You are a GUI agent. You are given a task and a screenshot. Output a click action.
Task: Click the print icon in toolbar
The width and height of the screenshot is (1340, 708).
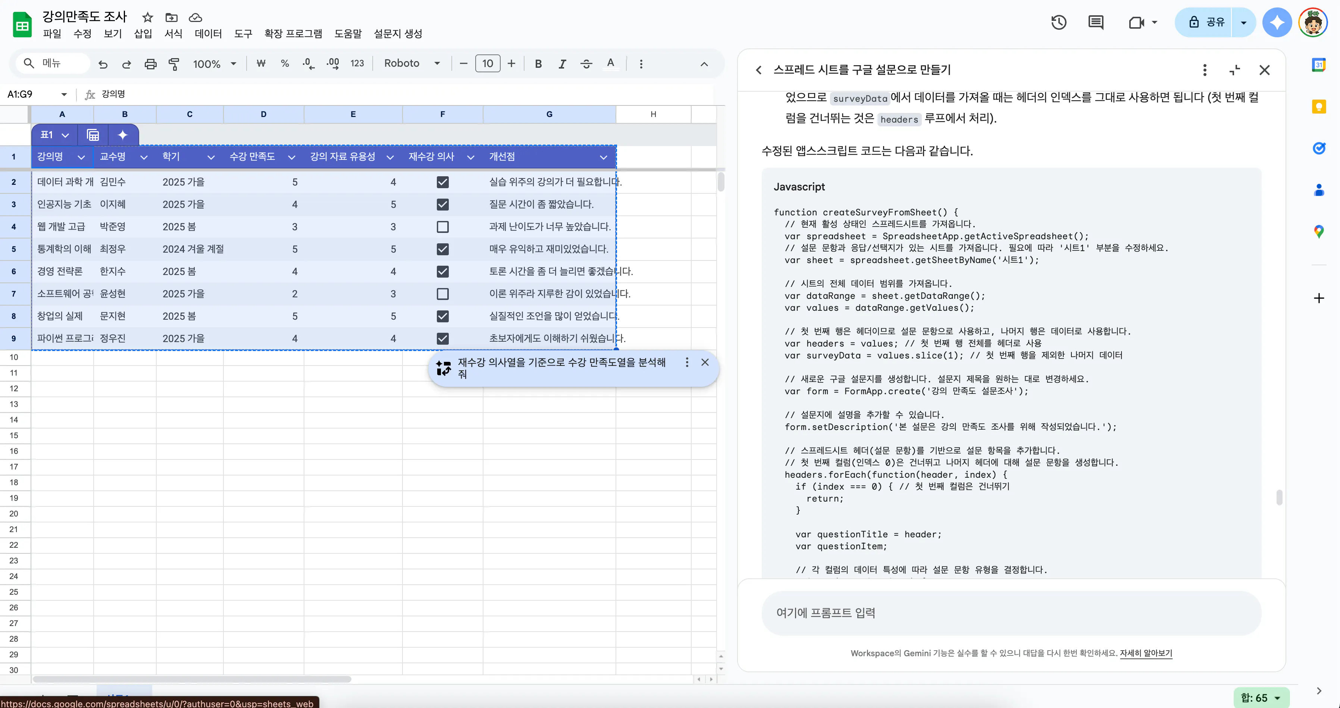pos(150,64)
